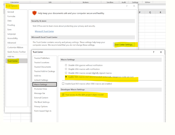Image resolution: width=175 pixels, height=135 pixels.
Task: Open Trusted Documents in Trust Center
Action: (x=43, y=67)
